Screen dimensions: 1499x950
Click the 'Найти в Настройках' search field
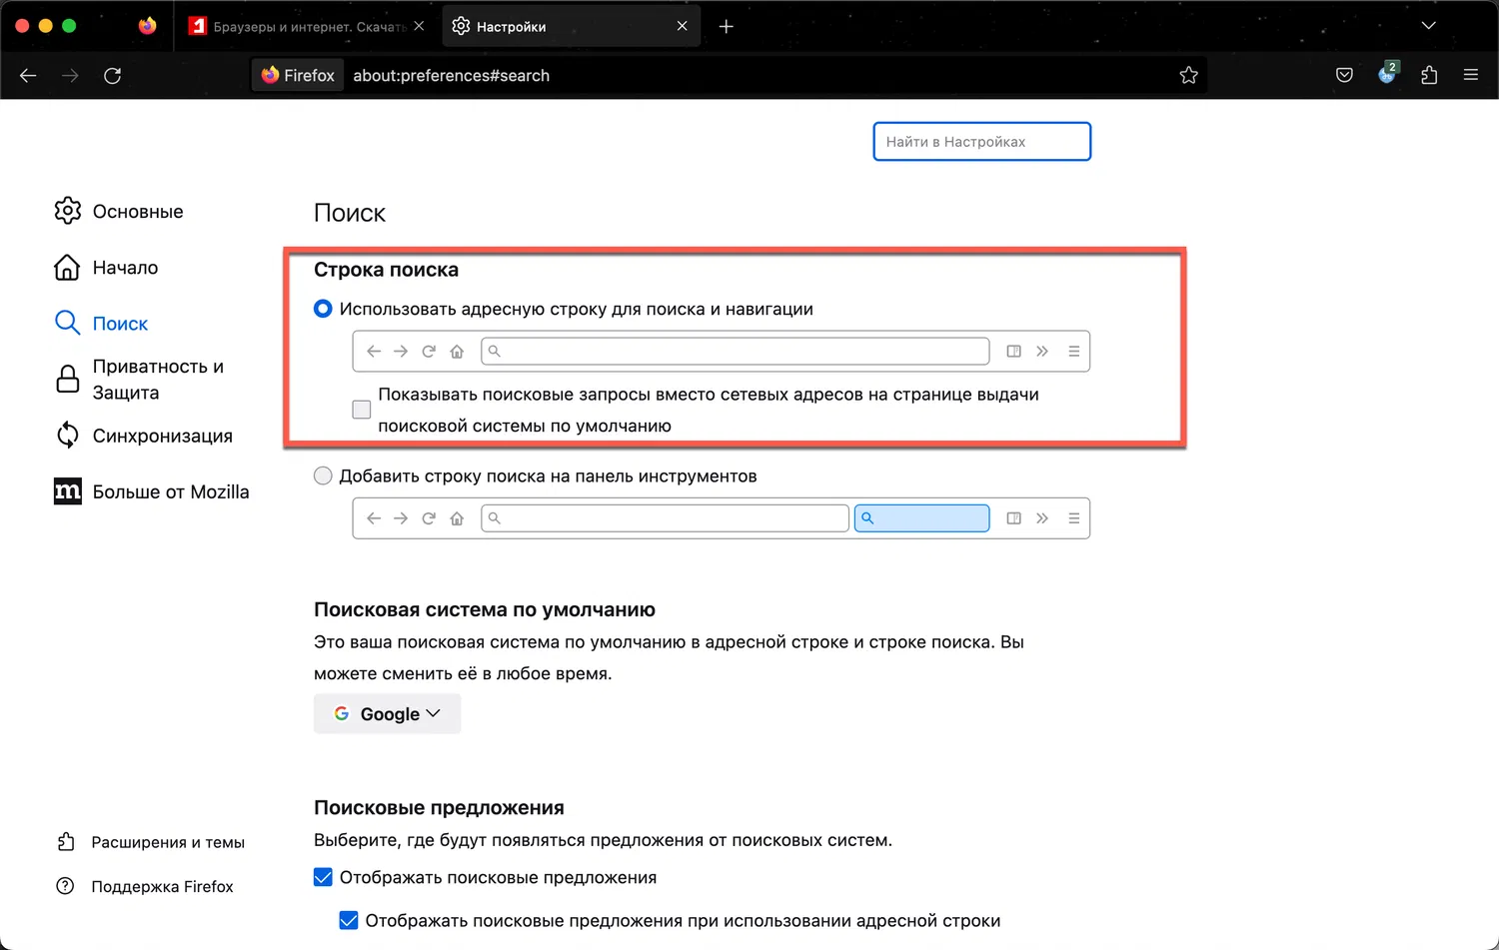981,142
